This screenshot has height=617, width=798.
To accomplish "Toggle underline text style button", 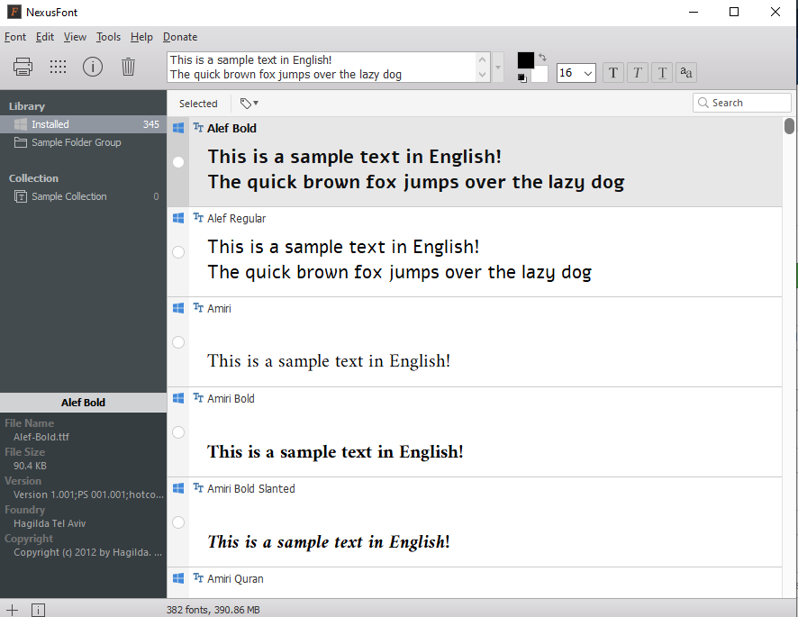I will tap(662, 73).
